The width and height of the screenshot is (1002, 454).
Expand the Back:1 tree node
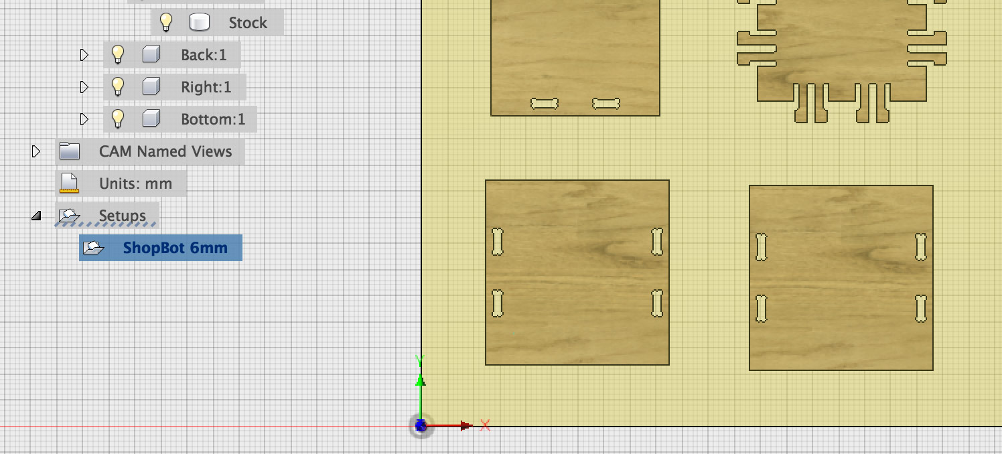[84, 54]
